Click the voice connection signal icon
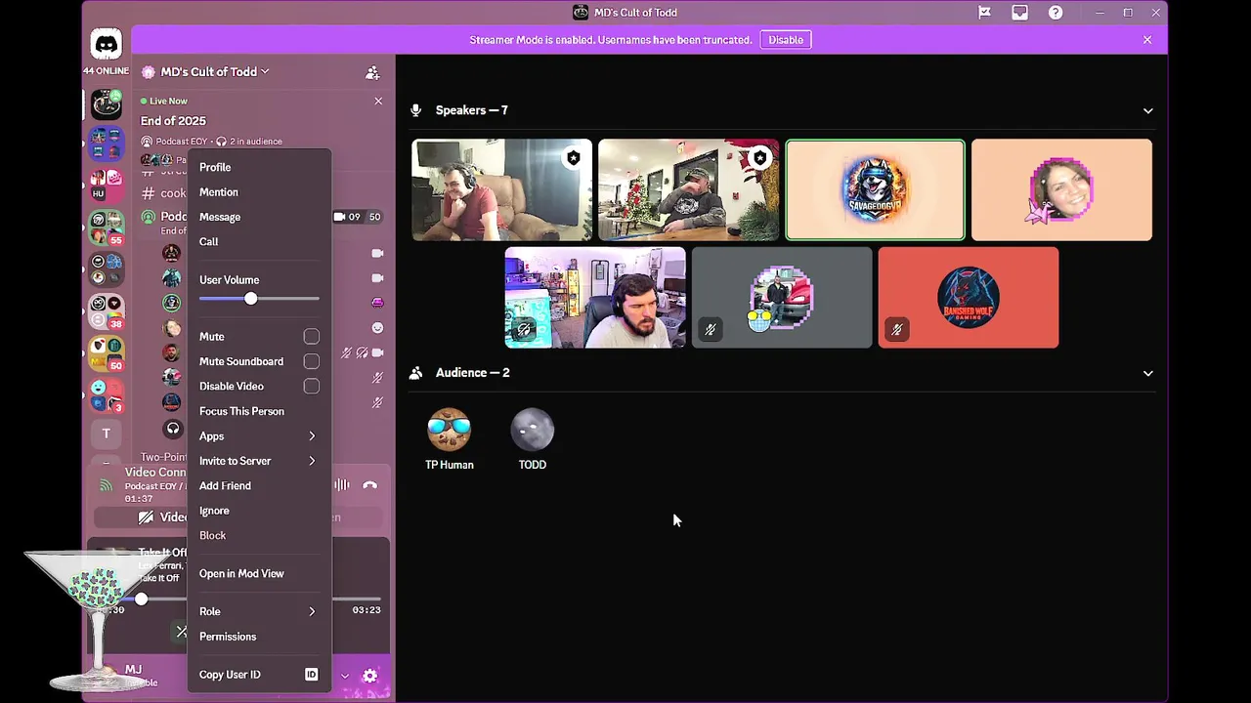 click(x=106, y=485)
